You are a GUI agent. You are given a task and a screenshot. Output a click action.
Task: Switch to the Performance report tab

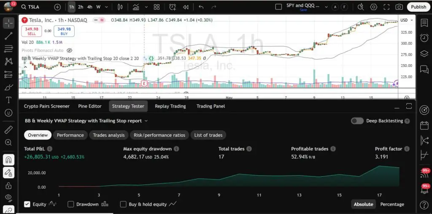point(70,135)
